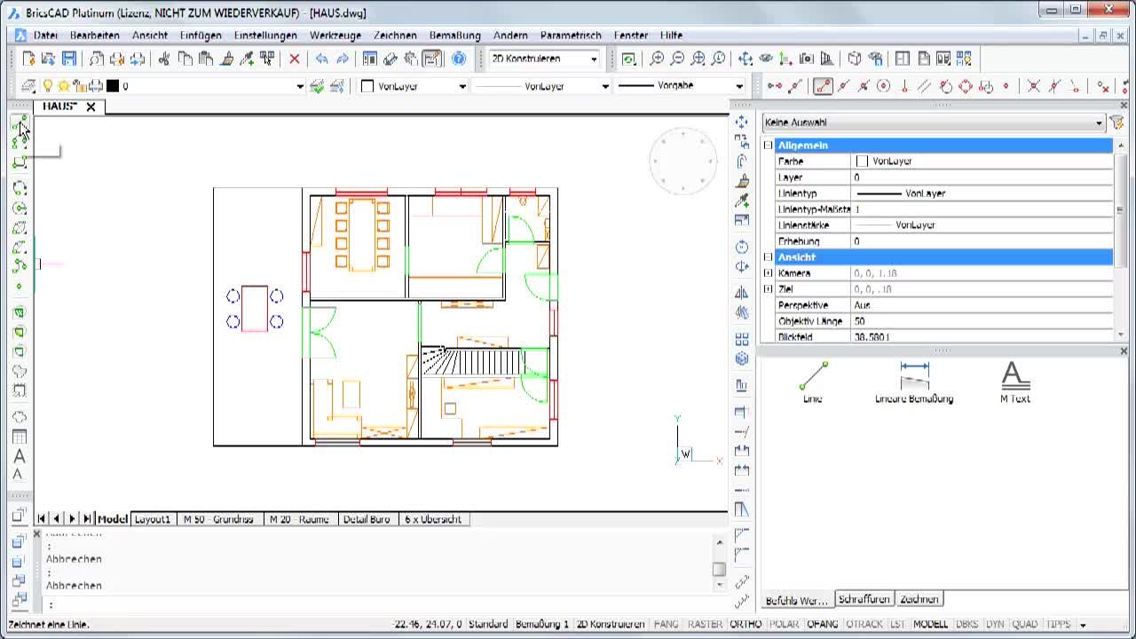The width and height of the screenshot is (1136, 639).
Task: Close the HAUS drawing tab
Action: tap(91, 106)
